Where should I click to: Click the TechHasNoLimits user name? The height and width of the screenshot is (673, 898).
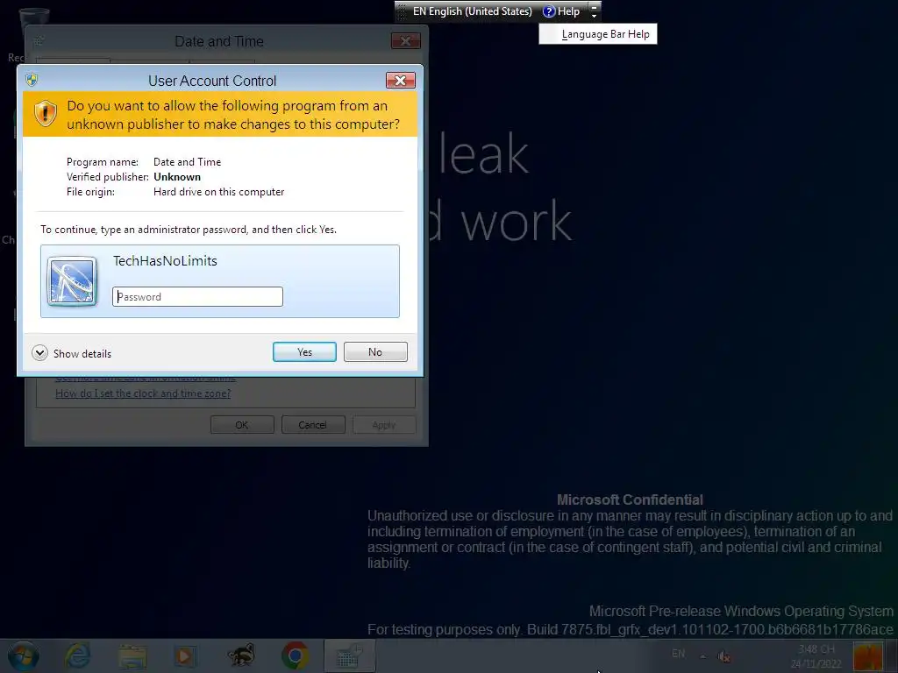tap(165, 261)
